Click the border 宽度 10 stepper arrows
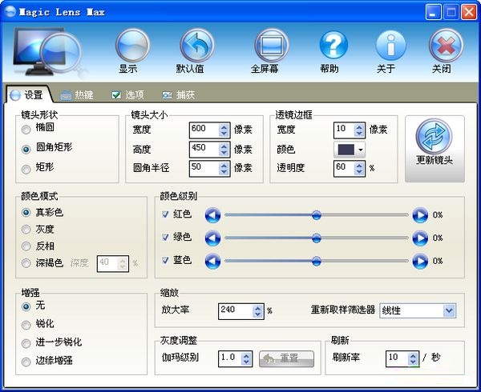This screenshot has height=392, width=481. click(x=359, y=130)
